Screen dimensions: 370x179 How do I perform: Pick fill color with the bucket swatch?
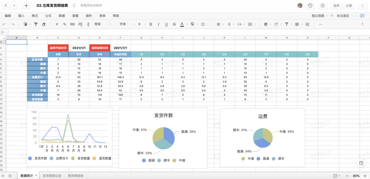coord(192,24)
